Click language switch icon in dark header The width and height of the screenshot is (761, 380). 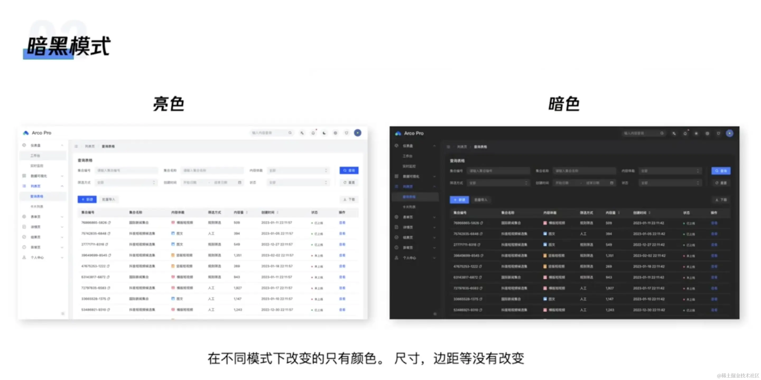tap(674, 134)
